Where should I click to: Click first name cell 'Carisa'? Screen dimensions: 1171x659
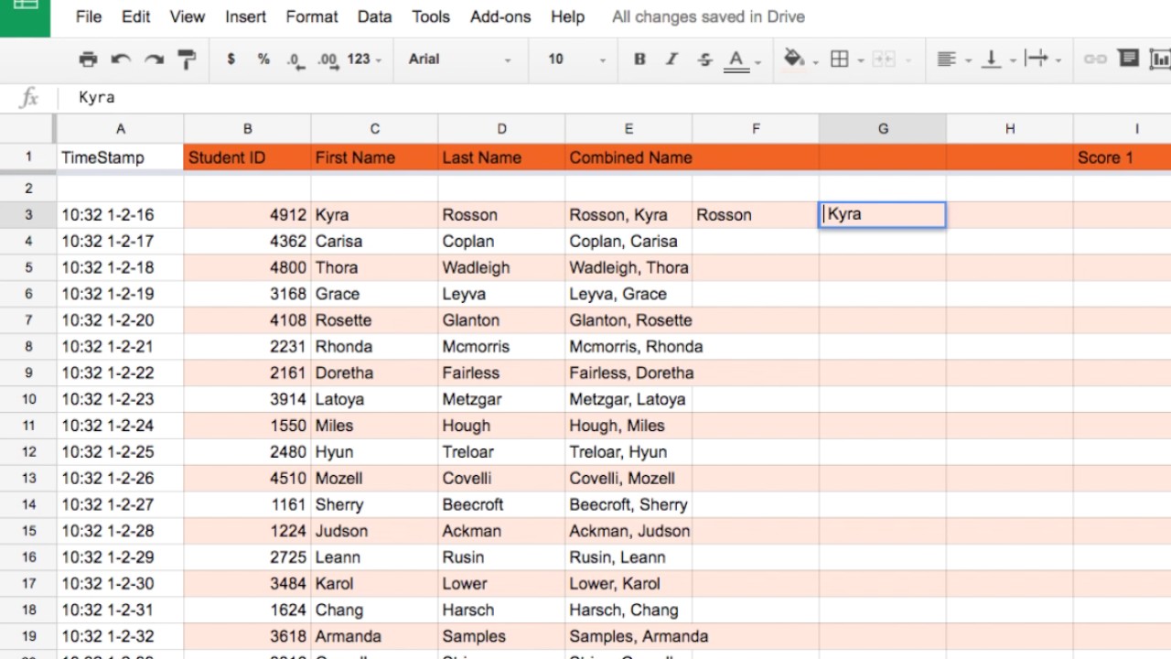coord(374,242)
